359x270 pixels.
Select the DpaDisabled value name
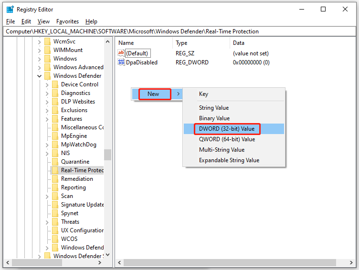(142, 62)
